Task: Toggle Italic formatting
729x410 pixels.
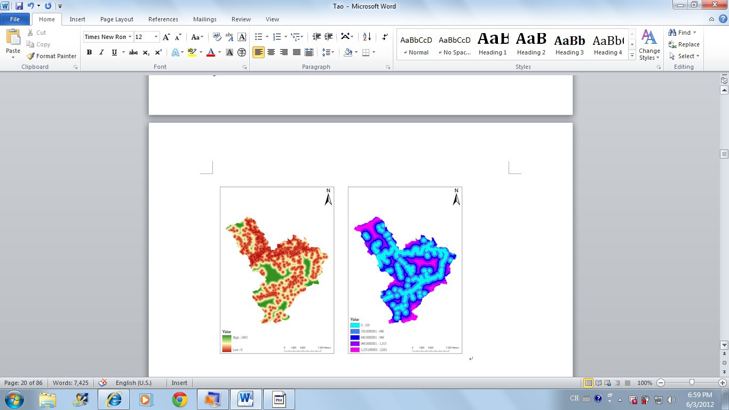Action: [x=101, y=52]
